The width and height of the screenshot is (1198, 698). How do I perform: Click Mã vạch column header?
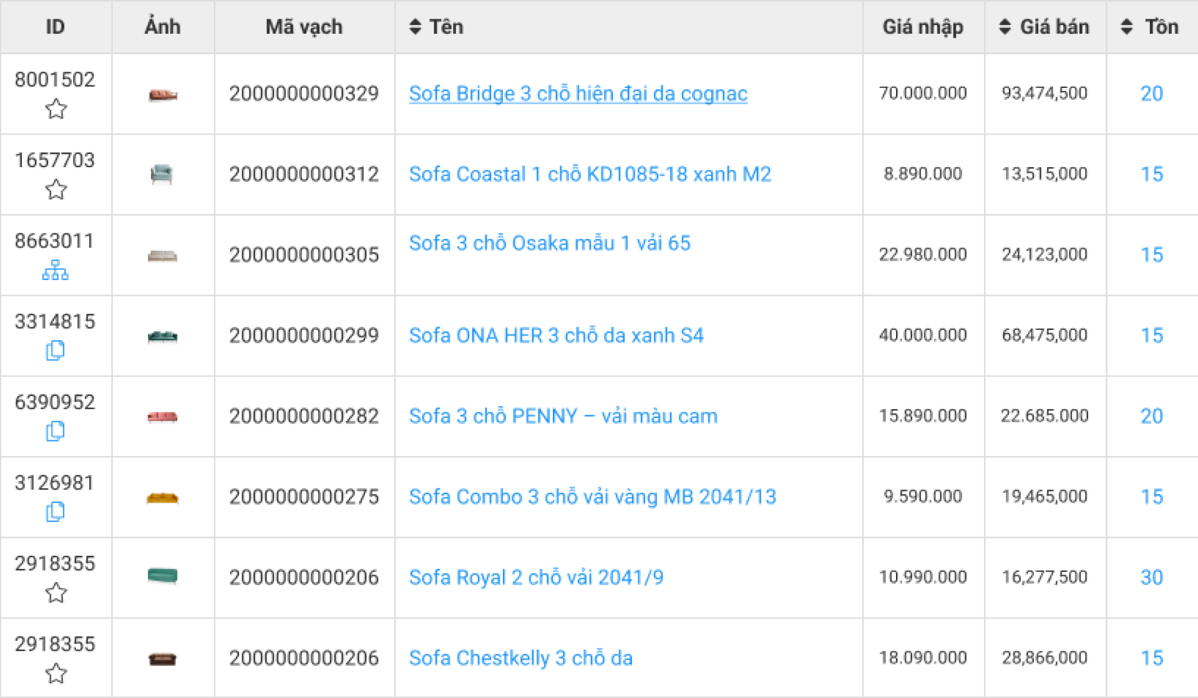304,27
